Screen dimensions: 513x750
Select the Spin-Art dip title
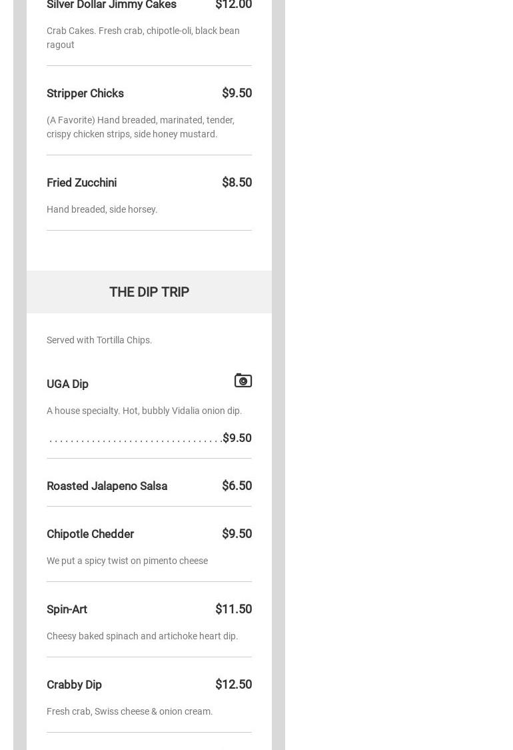click(x=67, y=609)
